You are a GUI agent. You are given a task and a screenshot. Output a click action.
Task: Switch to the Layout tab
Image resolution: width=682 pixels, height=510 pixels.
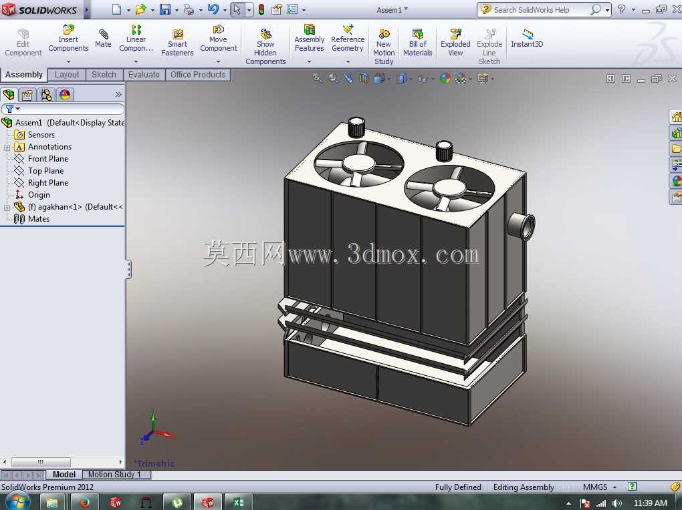(x=67, y=75)
